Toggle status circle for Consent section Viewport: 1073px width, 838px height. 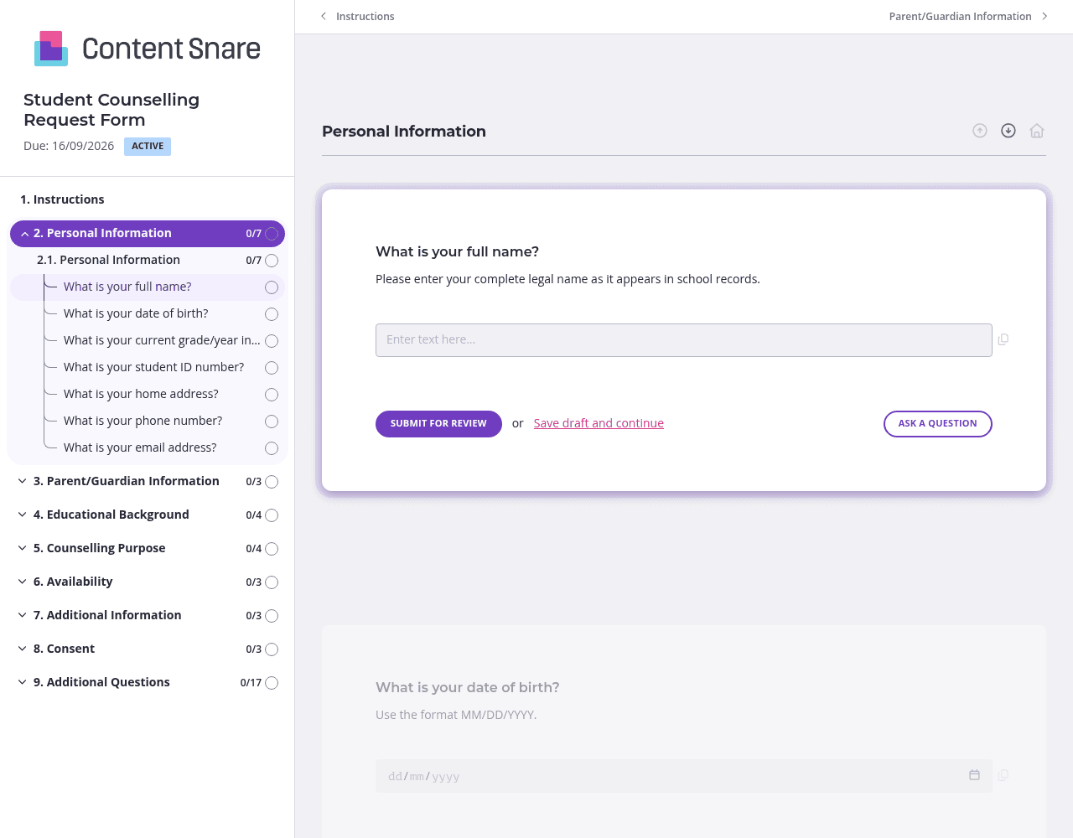tap(272, 649)
